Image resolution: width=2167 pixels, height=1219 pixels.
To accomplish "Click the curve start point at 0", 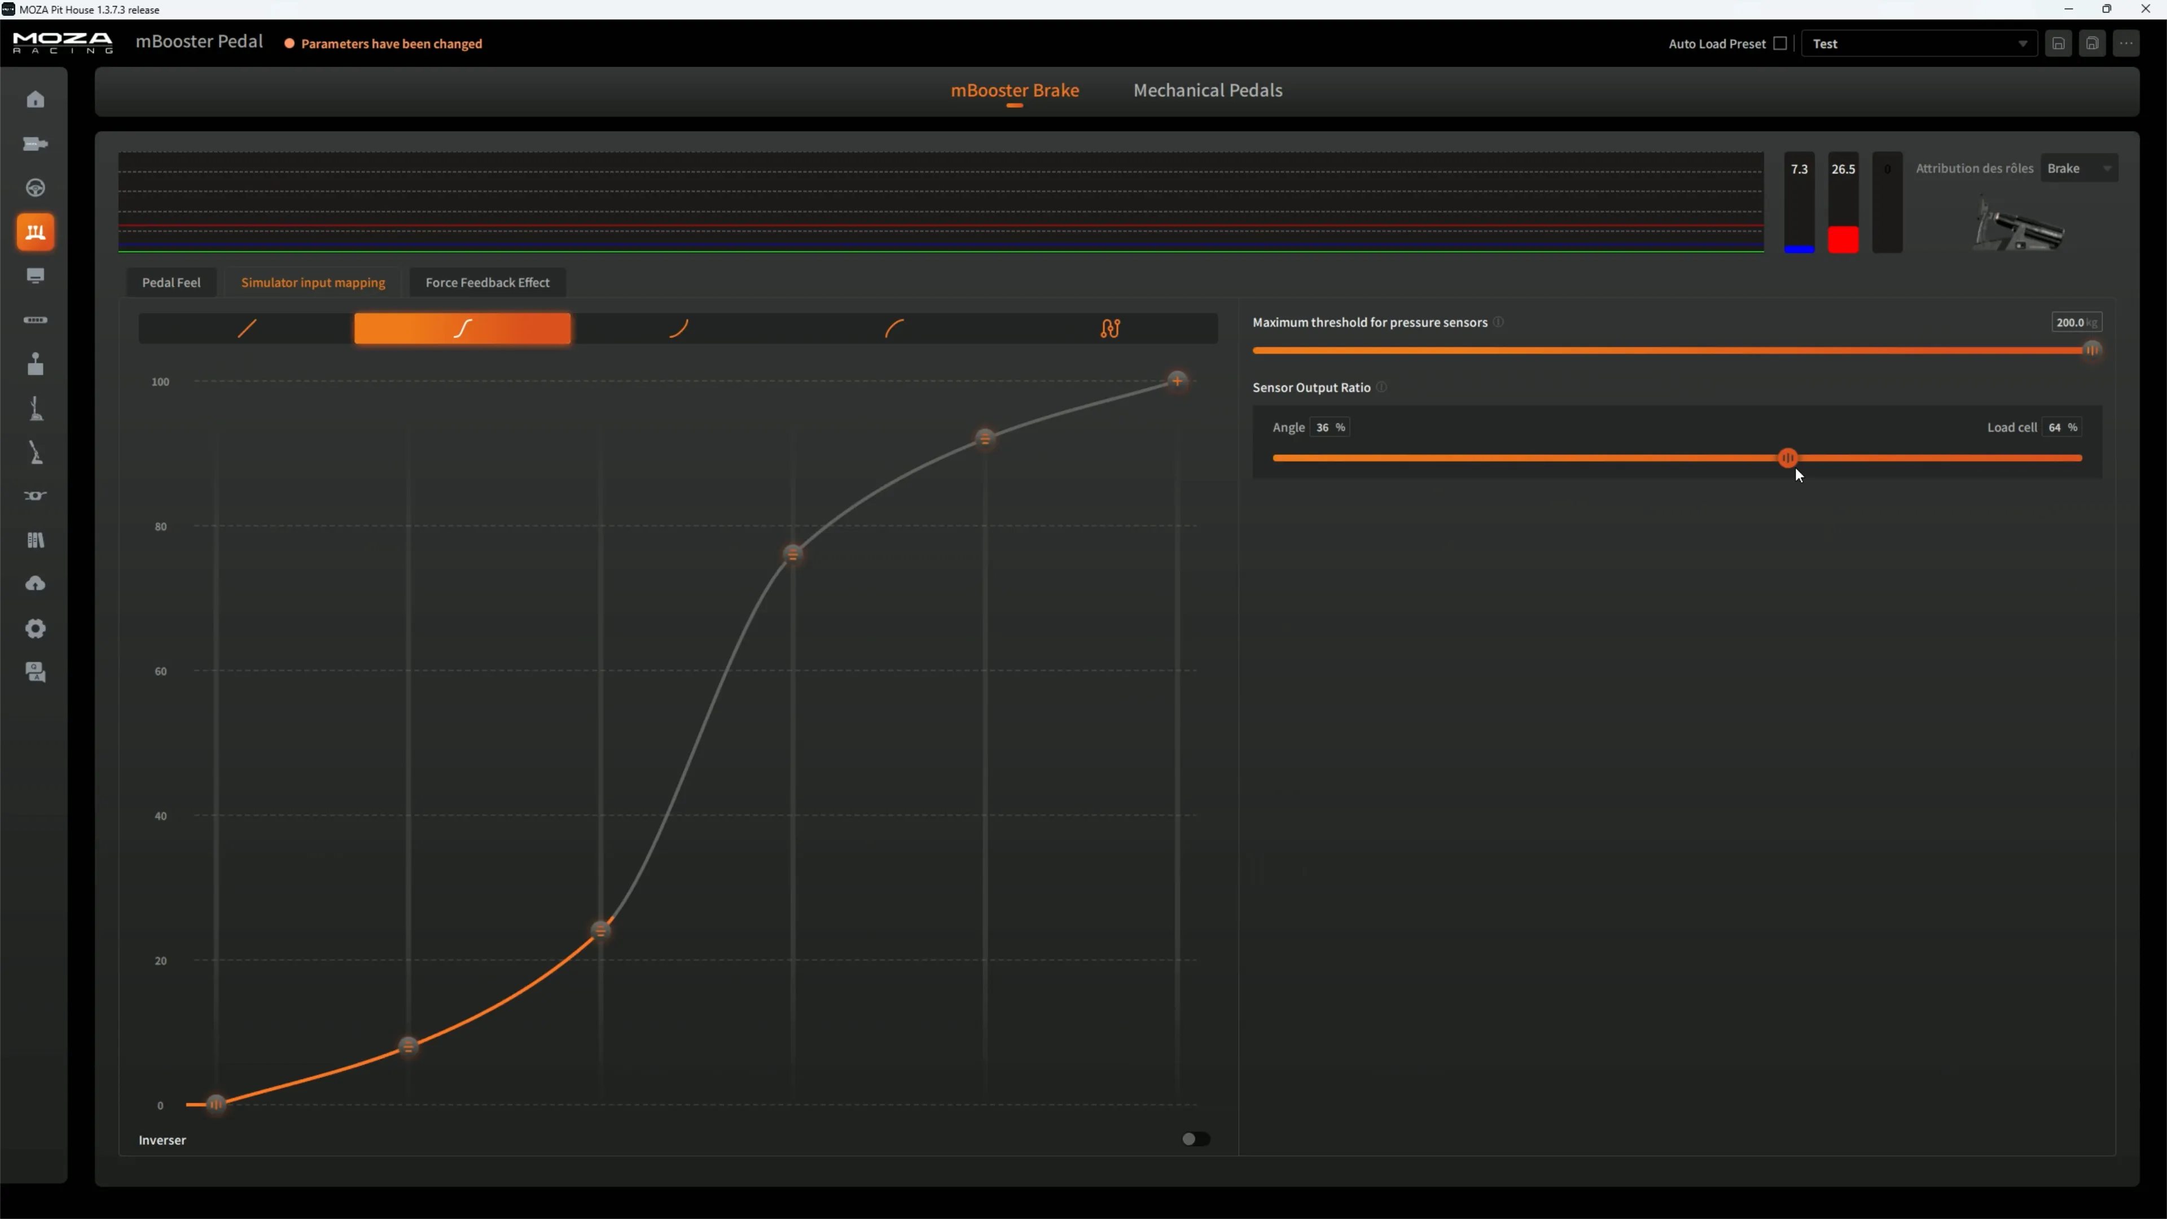I will click(216, 1104).
